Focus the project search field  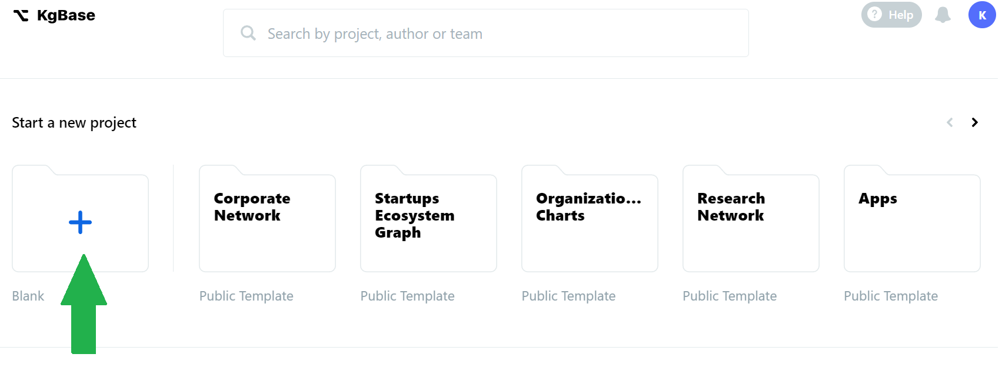(485, 34)
